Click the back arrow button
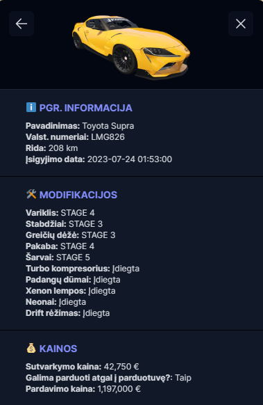263x405 pixels. (22, 24)
